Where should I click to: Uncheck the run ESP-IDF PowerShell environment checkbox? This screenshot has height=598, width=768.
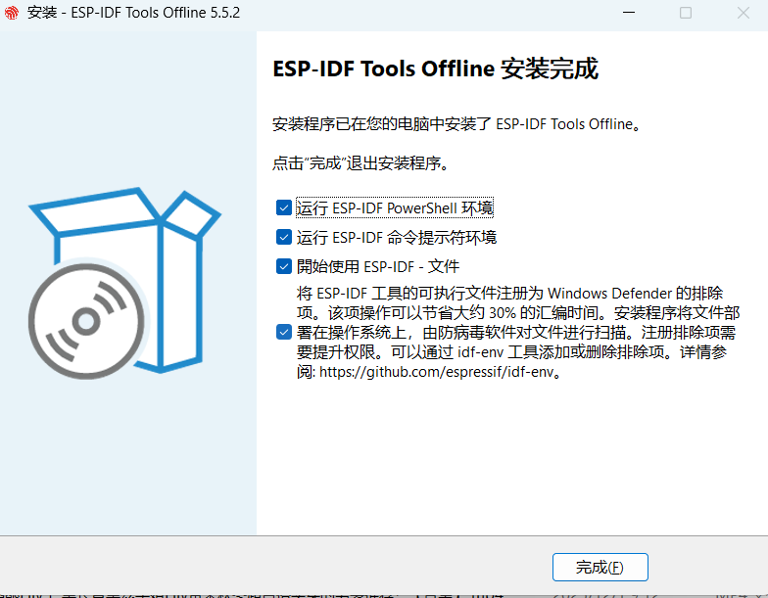284,207
